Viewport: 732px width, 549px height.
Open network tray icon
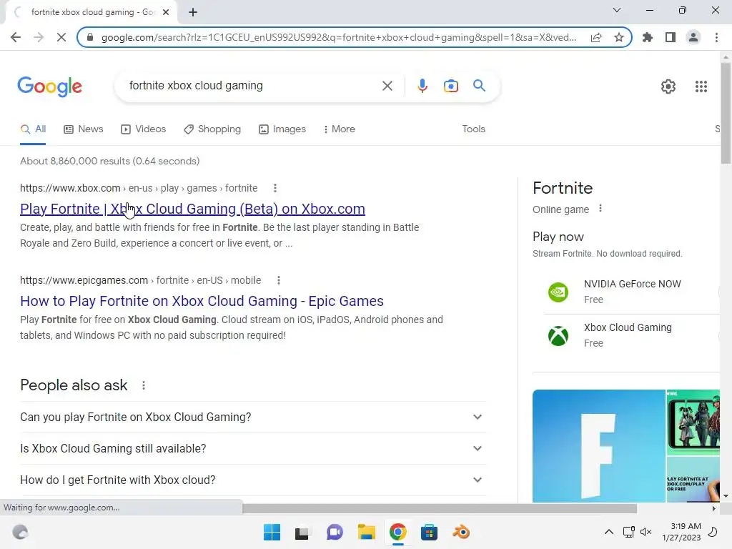[628, 532]
